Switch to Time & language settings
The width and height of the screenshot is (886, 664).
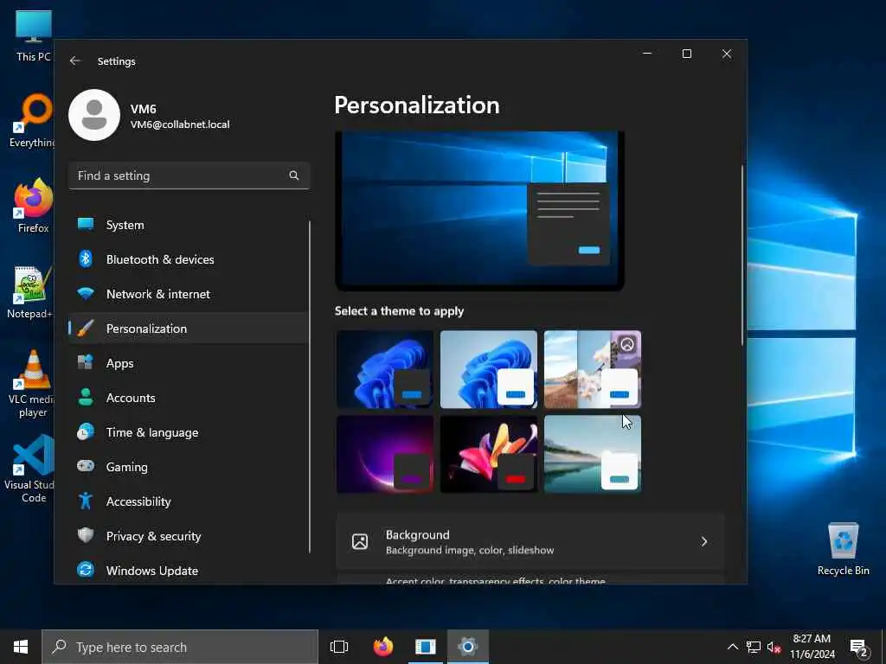coord(189,432)
